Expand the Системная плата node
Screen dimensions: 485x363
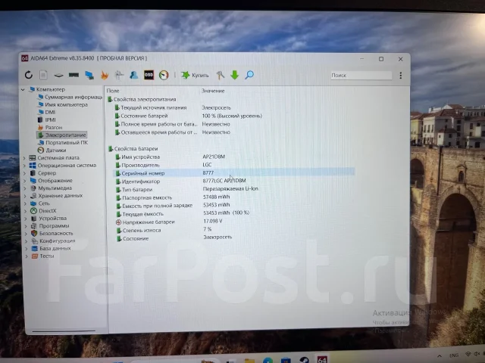click(24, 158)
